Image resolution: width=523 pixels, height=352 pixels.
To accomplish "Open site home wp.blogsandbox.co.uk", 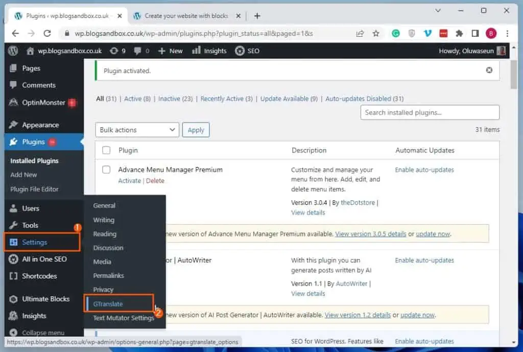I will coord(64,51).
